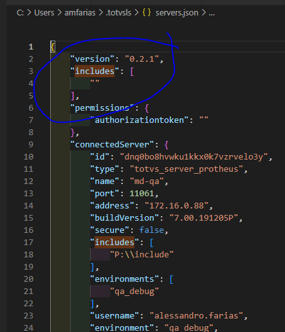The width and height of the screenshot is (285, 332).
Task: Click the highlighted includes key on line 3
Action: [x=95, y=71]
